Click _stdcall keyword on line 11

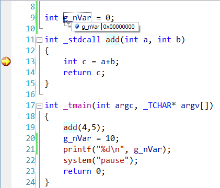82,40
